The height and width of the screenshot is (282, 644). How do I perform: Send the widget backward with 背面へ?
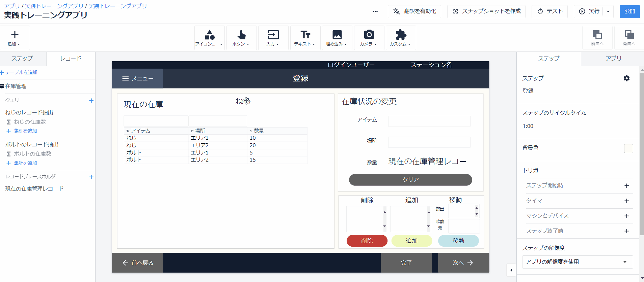coord(629,38)
